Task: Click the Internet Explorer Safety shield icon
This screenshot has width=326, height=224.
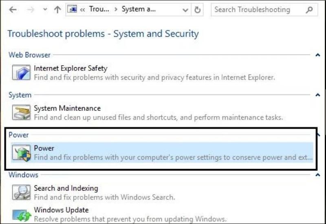Action: coord(21,72)
